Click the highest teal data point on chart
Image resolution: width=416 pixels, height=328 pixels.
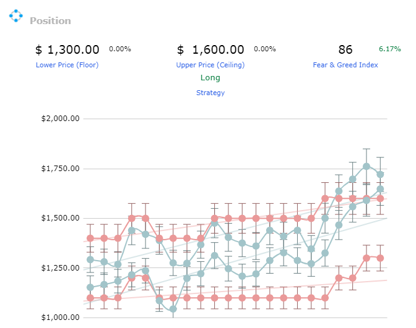[x=366, y=167]
